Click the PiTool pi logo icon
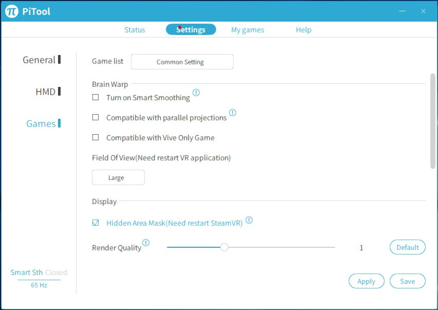The height and width of the screenshot is (310, 438). (x=12, y=11)
